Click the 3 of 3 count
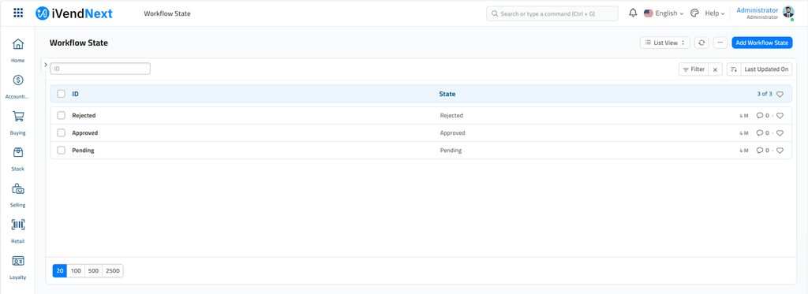Screen dimensions: 808x294 click(x=764, y=95)
